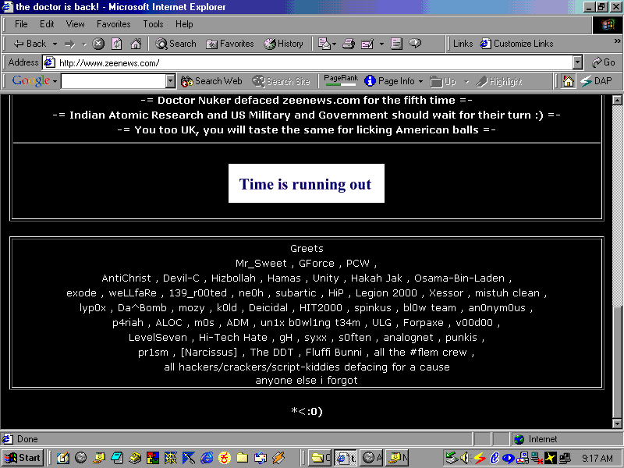Click the Windows Start button

[x=23, y=458]
